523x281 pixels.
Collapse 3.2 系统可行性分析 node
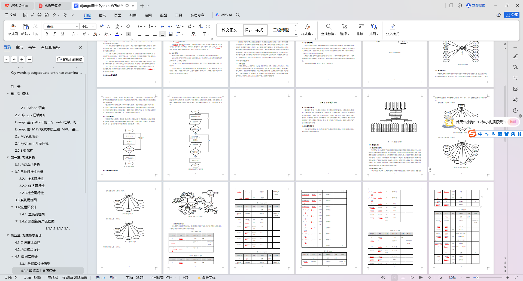pyautogui.click(x=12, y=172)
